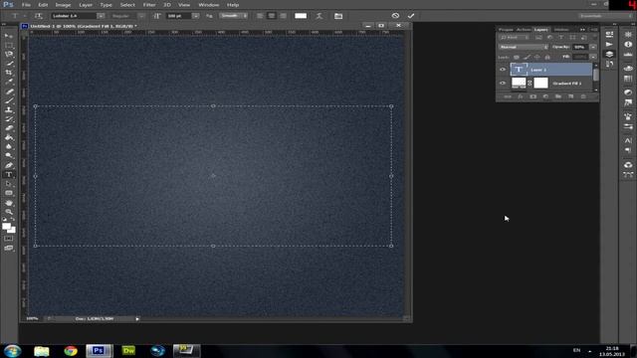Select the Move tool
The height and width of the screenshot is (358, 637).
click(x=9, y=36)
